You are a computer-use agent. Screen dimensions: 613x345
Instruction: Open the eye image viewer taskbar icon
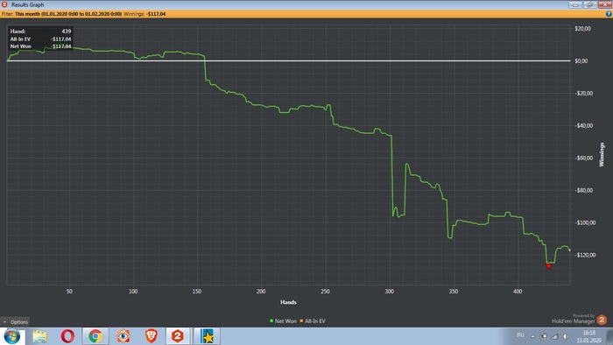coord(123,336)
